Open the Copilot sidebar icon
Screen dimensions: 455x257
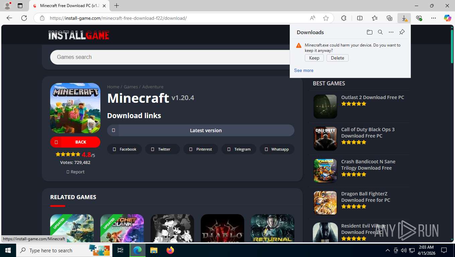coord(448,18)
